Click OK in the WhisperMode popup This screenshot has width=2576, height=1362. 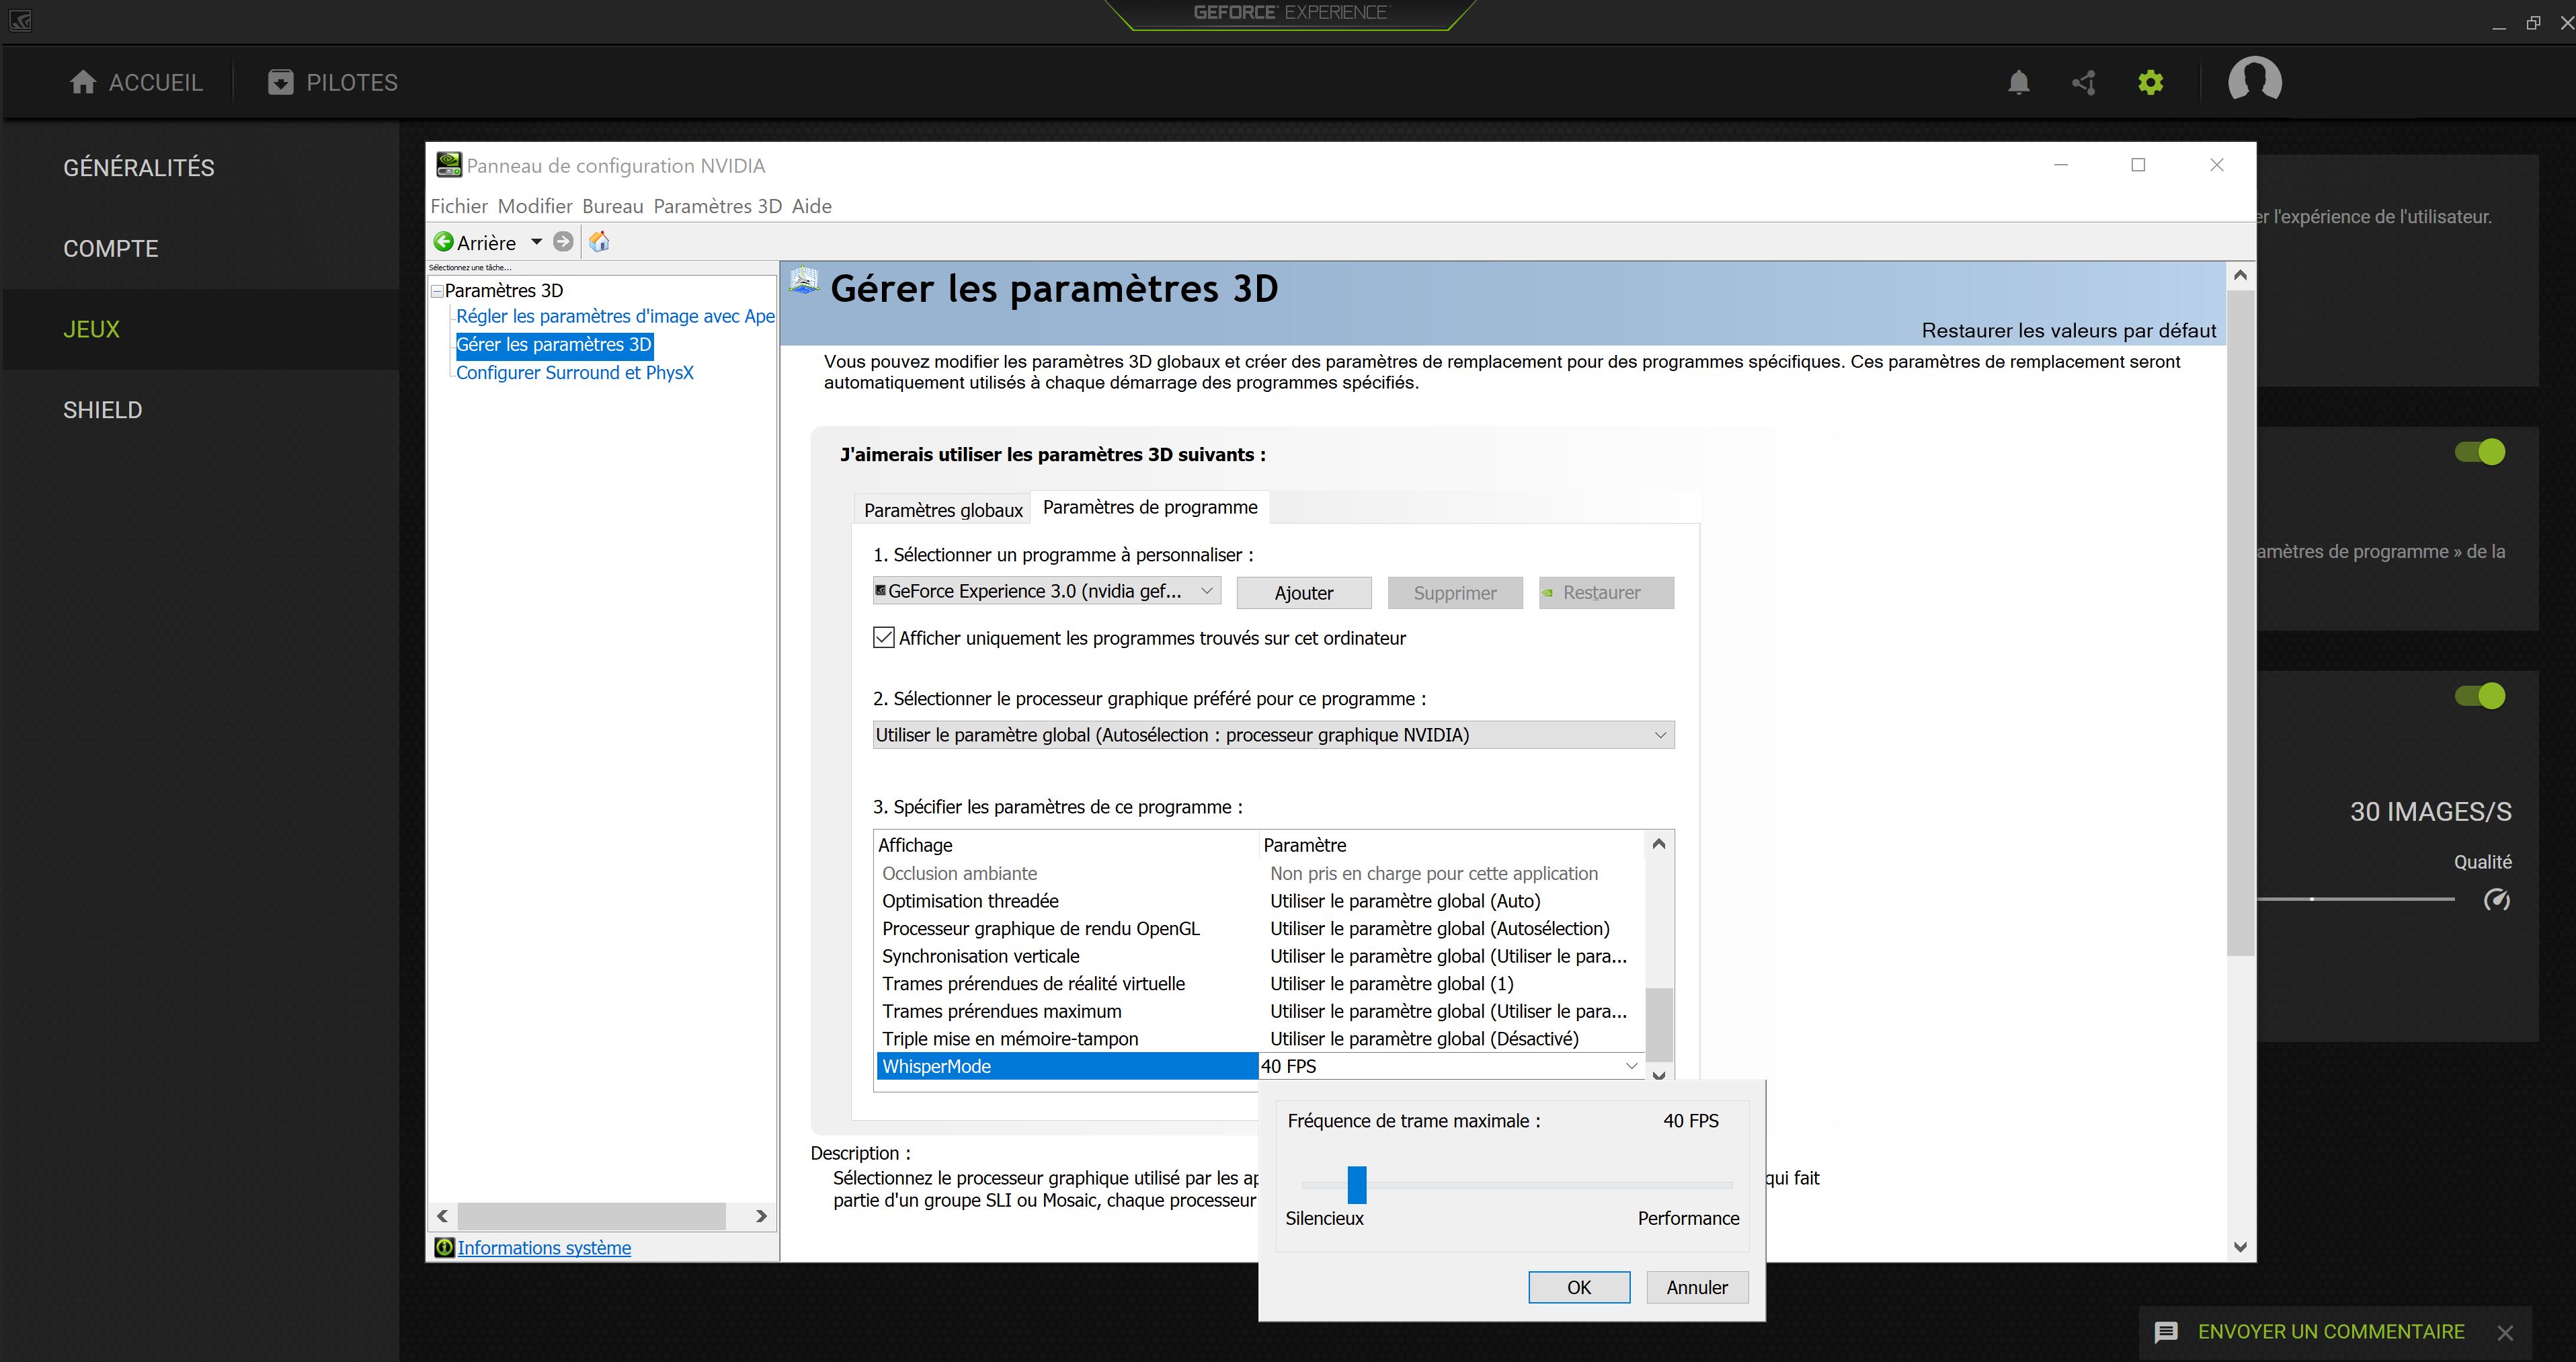pyautogui.click(x=1579, y=1287)
